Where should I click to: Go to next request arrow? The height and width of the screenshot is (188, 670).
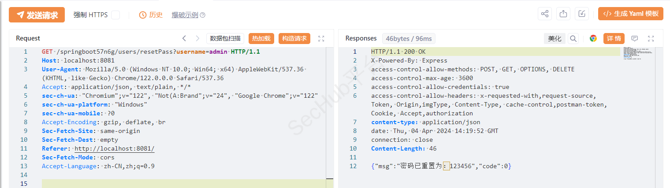click(x=197, y=39)
